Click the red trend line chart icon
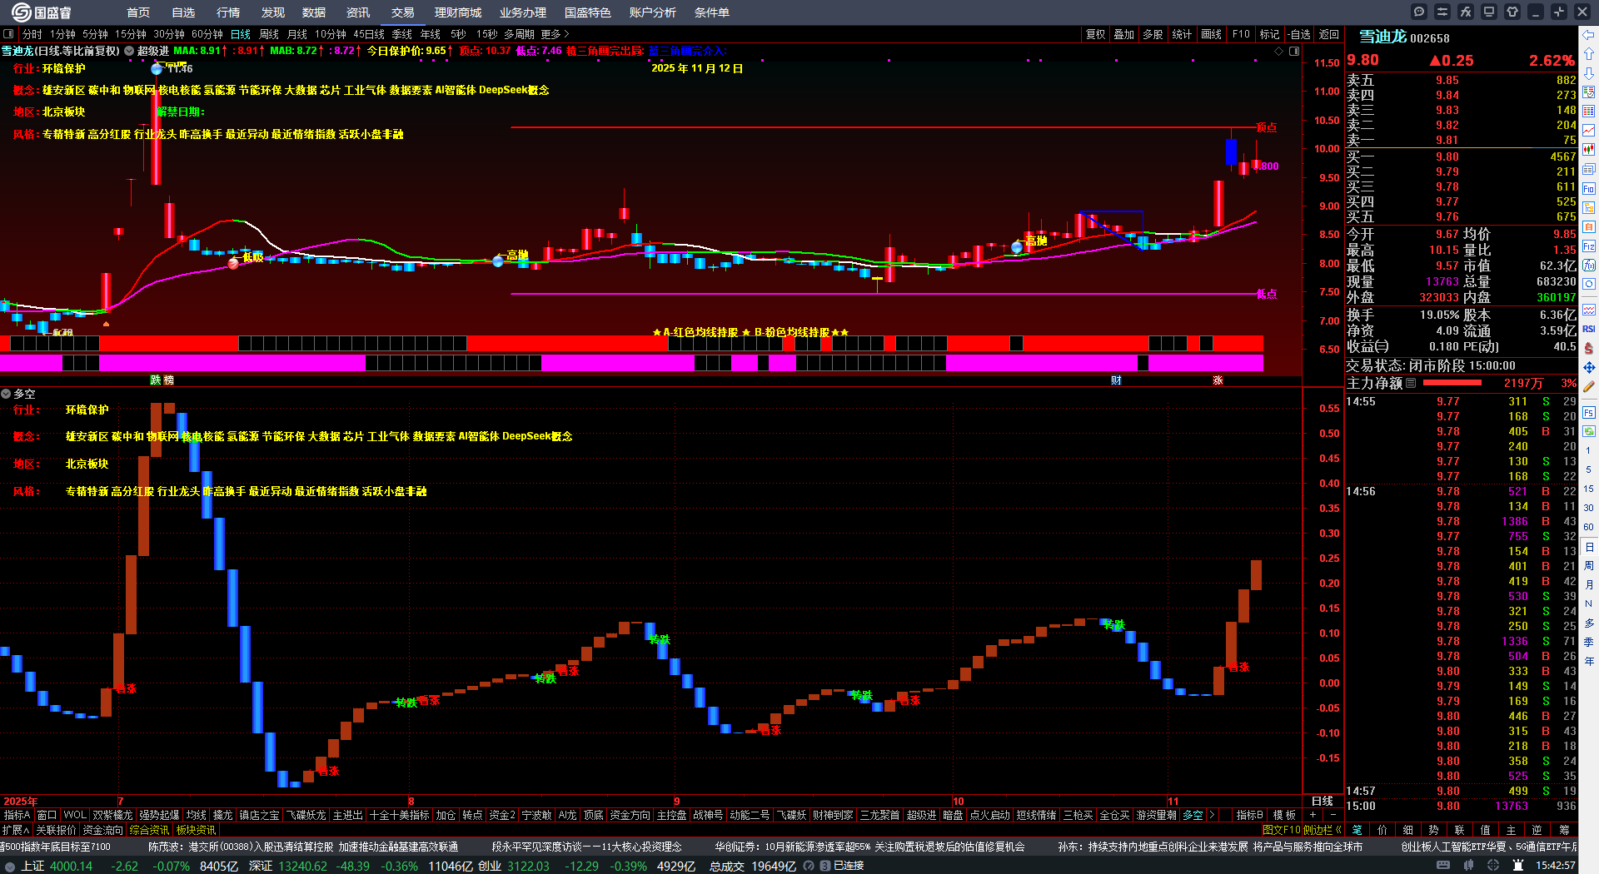 pyautogui.click(x=1589, y=131)
